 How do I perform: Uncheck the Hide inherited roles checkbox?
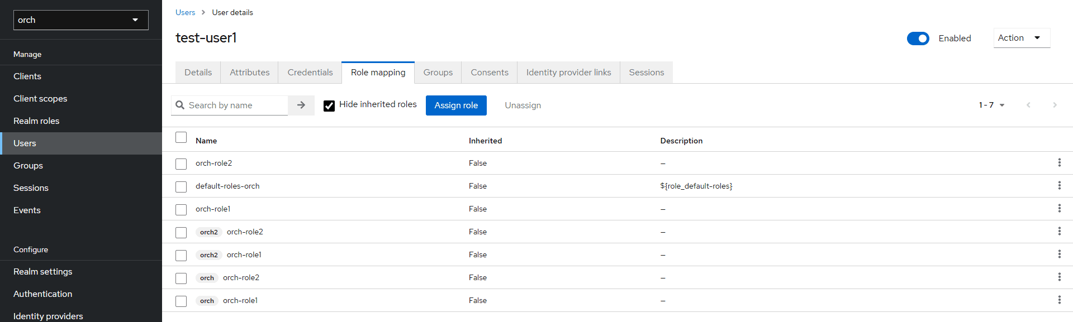(329, 105)
